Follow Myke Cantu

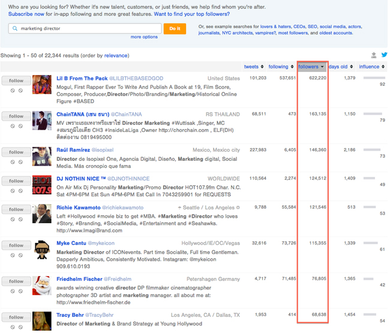click(x=16, y=245)
